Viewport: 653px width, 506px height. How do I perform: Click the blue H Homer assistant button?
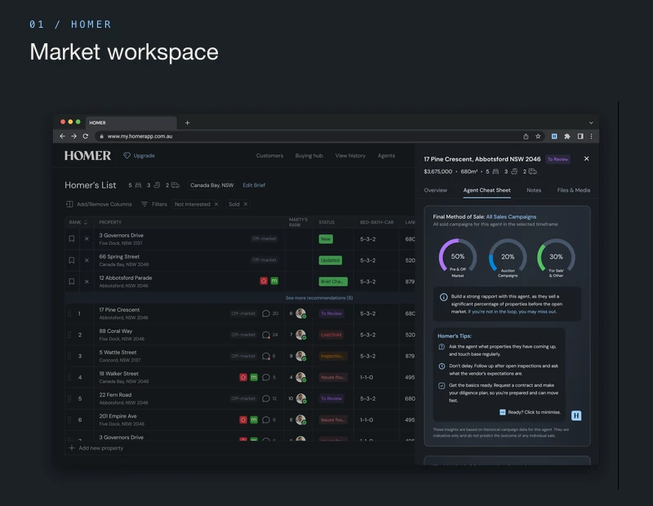point(576,415)
